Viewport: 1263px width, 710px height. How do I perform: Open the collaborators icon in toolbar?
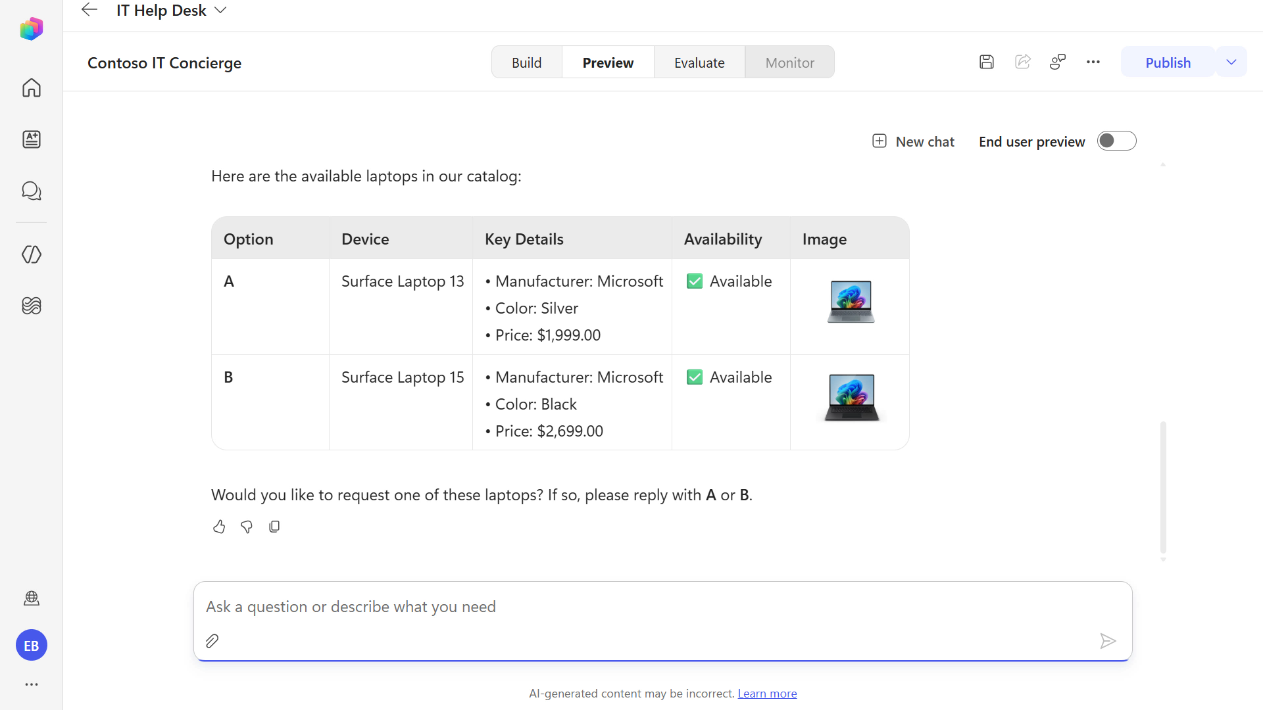tap(1058, 62)
